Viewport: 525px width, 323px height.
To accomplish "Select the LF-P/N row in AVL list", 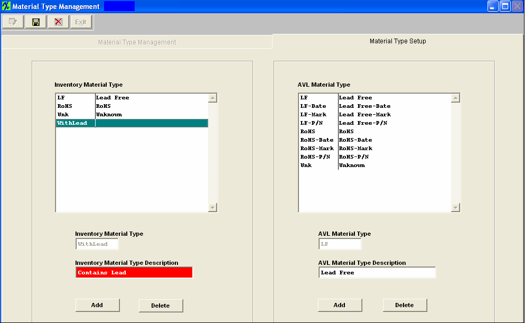I will 374,123.
